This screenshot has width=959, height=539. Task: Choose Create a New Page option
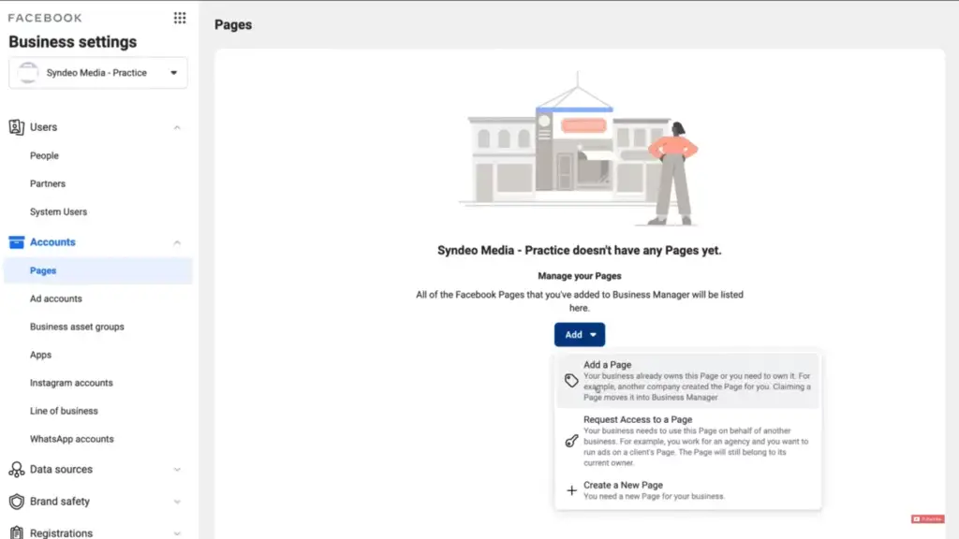[x=687, y=490]
